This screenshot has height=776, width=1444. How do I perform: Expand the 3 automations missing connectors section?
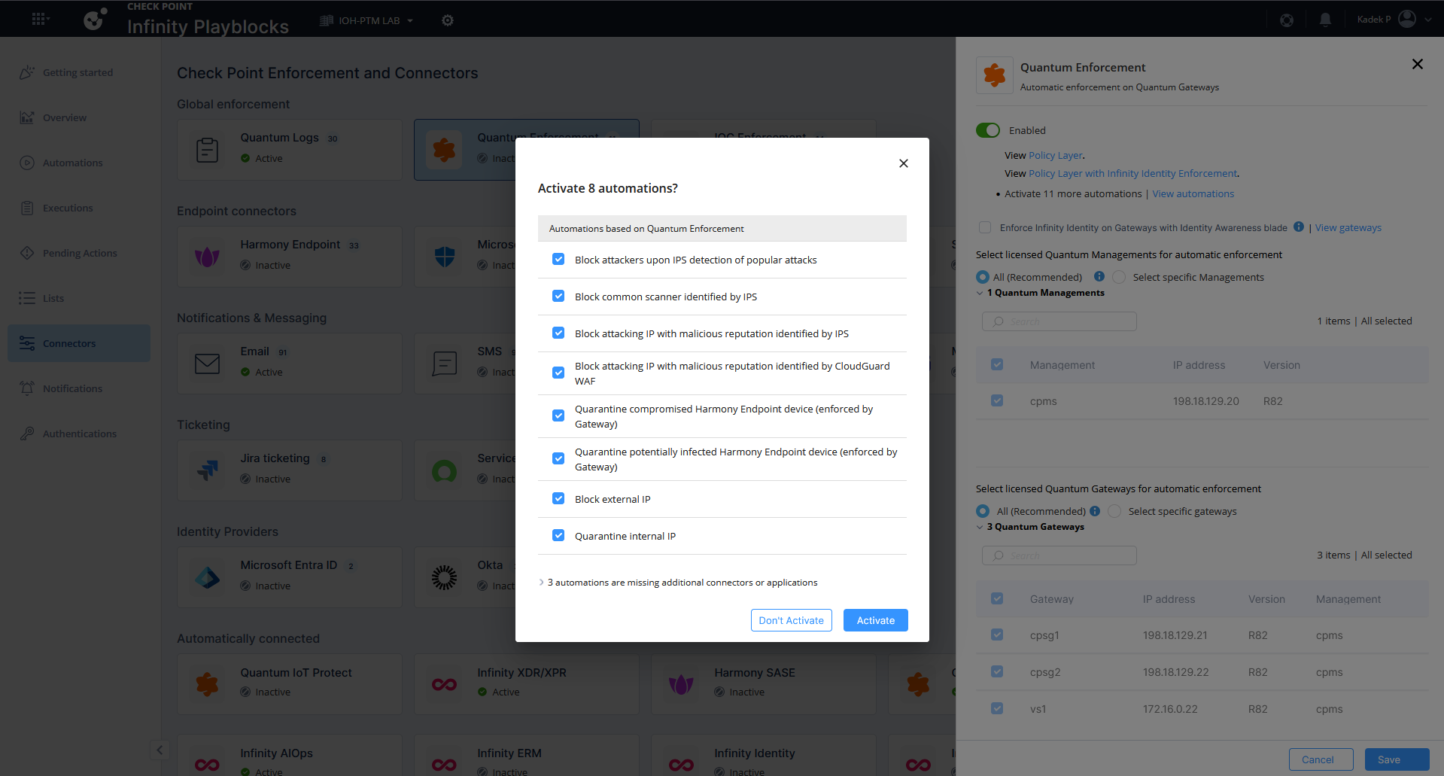coord(542,583)
